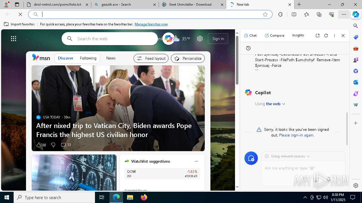Click Manage favorites now link
The image size is (362, 203).
point(151,24)
